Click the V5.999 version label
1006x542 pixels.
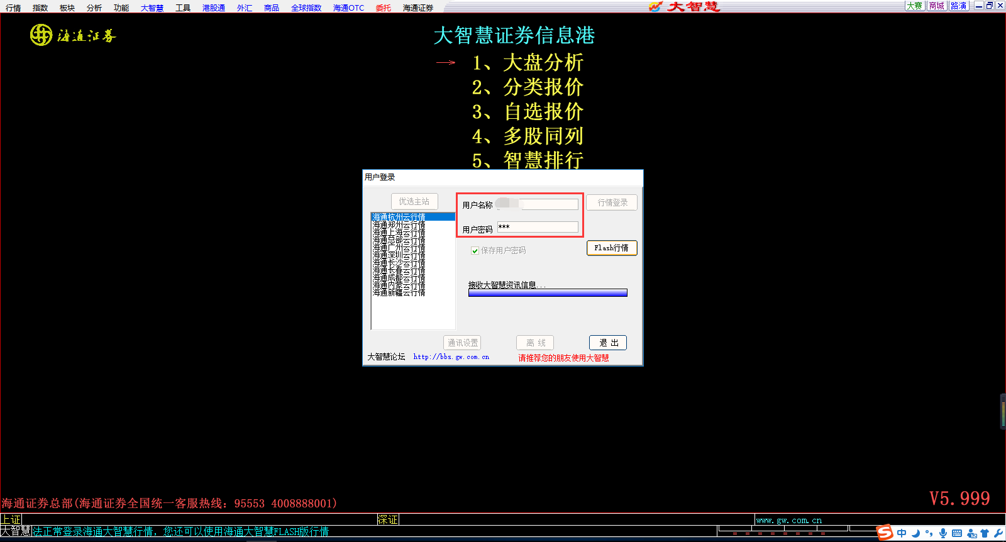[959, 499]
